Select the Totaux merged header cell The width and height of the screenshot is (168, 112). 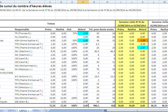pos(51,24)
